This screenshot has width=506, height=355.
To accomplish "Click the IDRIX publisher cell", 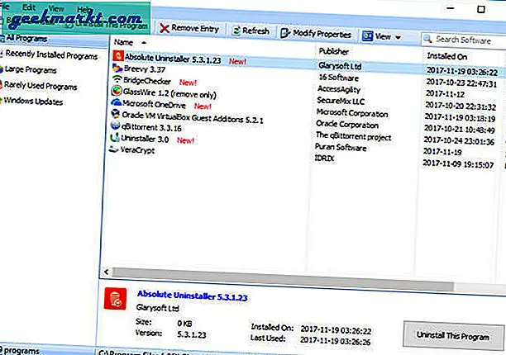I will click(324, 159).
